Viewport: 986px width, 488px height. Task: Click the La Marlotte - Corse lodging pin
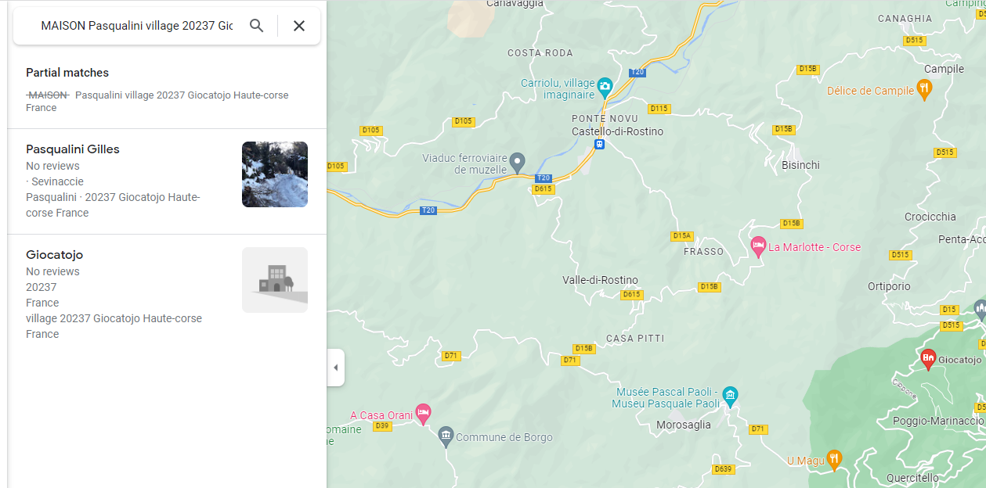pos(757,246)
